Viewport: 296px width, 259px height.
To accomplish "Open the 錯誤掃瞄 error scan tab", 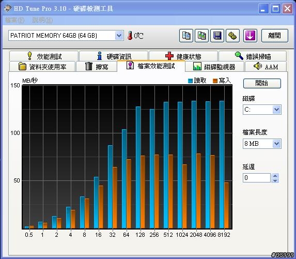I will pos(253,56).
